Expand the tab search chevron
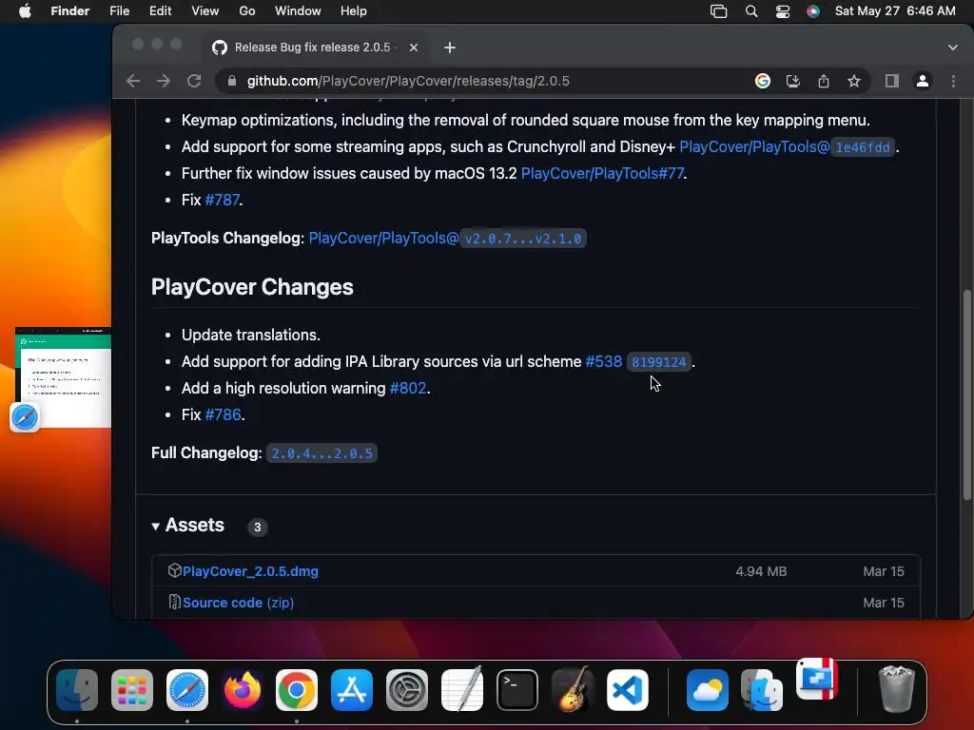 click(x=953, y=48)
